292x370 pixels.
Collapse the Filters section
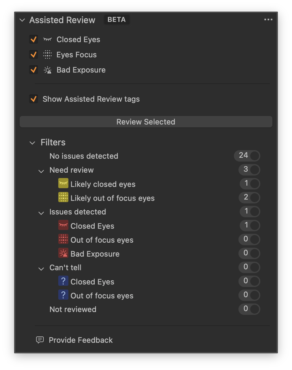32,143
